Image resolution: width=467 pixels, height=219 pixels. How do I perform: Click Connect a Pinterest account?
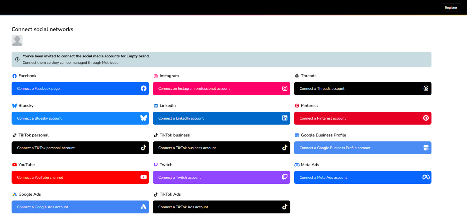click(363, 118)
